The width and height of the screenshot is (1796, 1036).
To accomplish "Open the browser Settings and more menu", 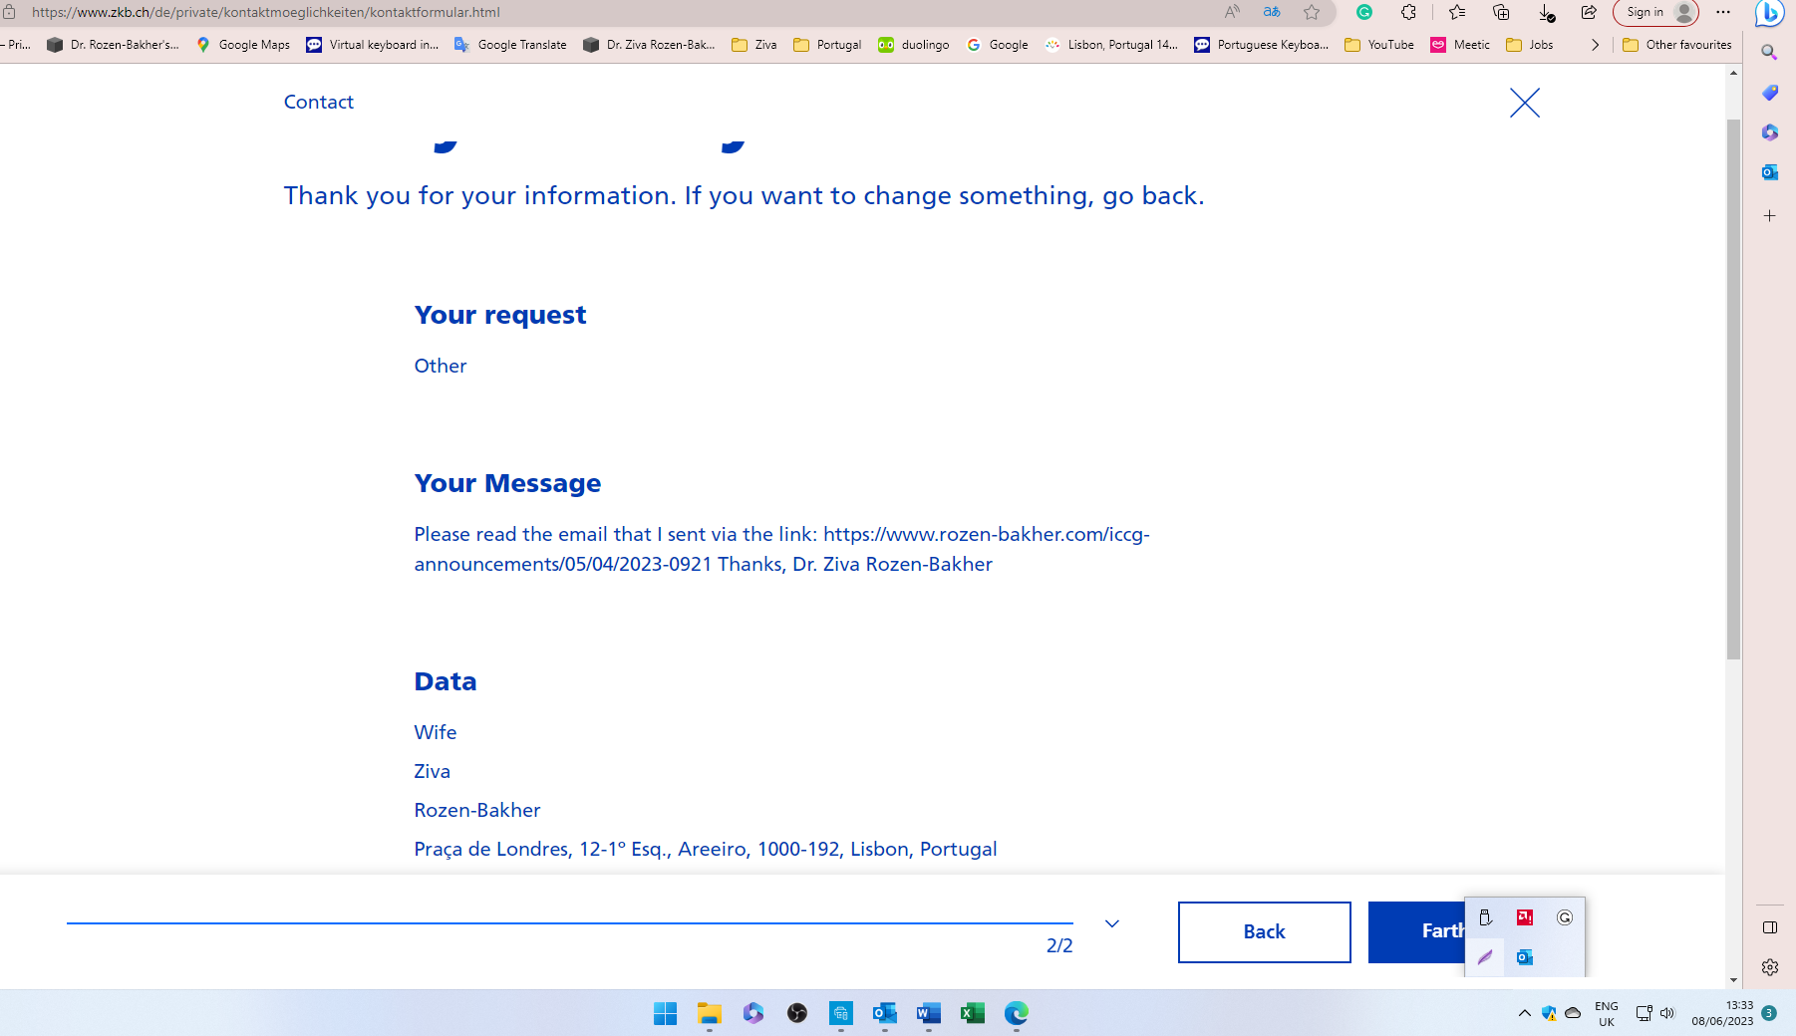I will click(x=1723, y=12).
